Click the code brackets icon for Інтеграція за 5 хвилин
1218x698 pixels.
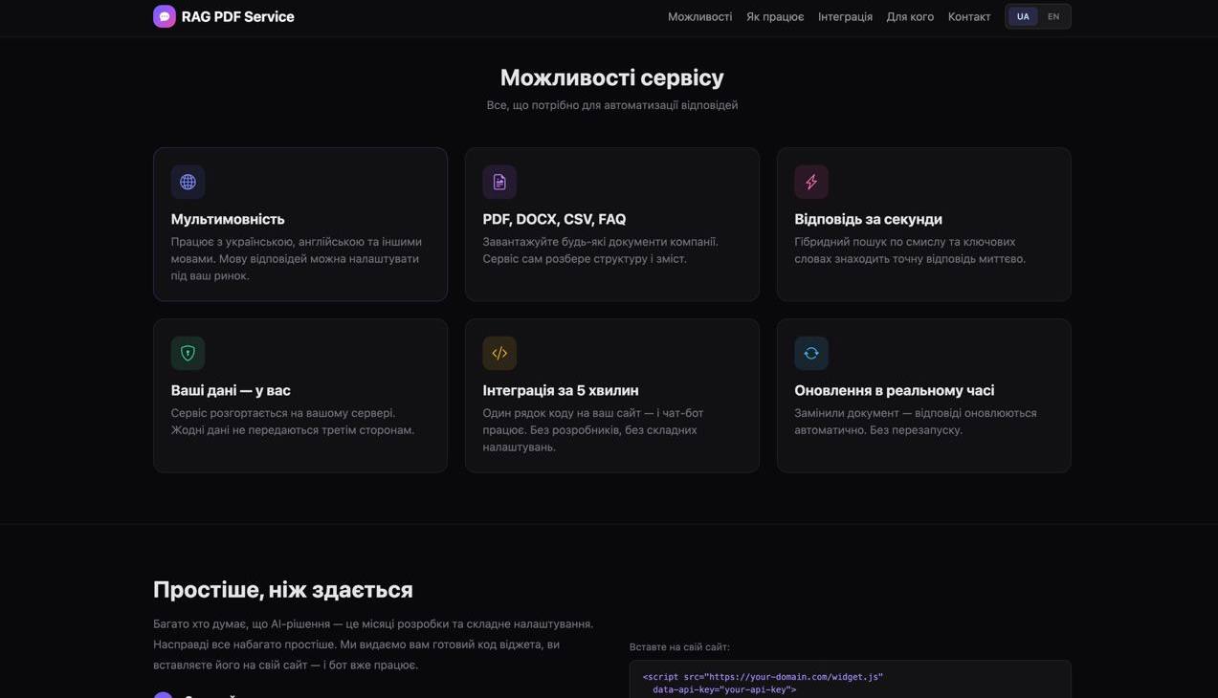(x=499, y=352)
